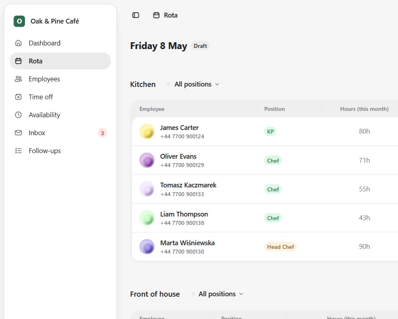Click phone number +44 7700 900130
Image resolution: width=398 pixels, height=319 pixels.
pos(182,252)
